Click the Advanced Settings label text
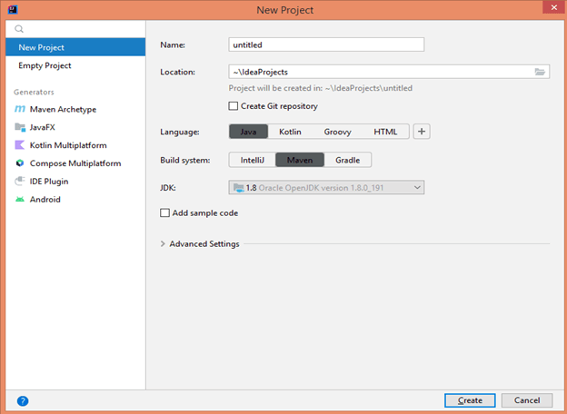Screen dimensions: 567x414 tap(204, 244)
